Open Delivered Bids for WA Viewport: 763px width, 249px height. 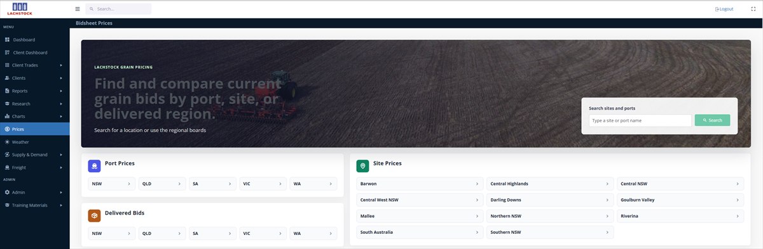coord(313,233)
